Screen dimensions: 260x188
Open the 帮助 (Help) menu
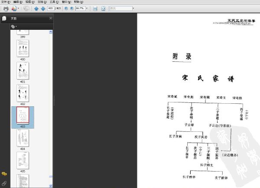click(78, 2)
